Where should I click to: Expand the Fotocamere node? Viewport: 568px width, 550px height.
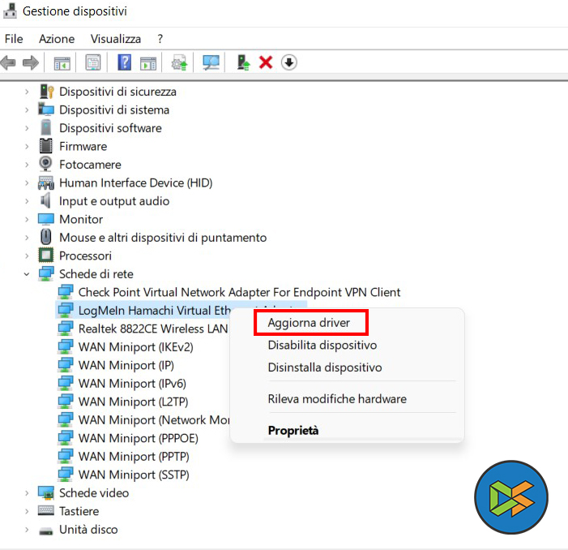[x=27, y=165]
